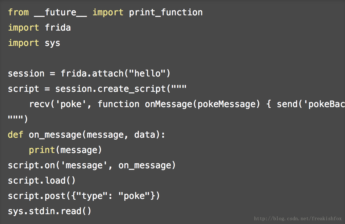Click the script.post call
Screen dimensions: 345x224
coord(37,196)
